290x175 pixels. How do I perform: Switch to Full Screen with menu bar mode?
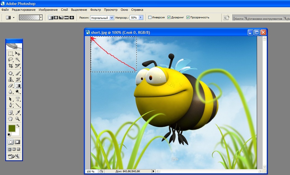[x=14, y=149]
